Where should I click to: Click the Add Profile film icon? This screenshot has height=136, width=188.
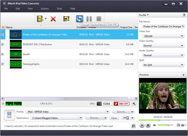[x=66, y=19]
